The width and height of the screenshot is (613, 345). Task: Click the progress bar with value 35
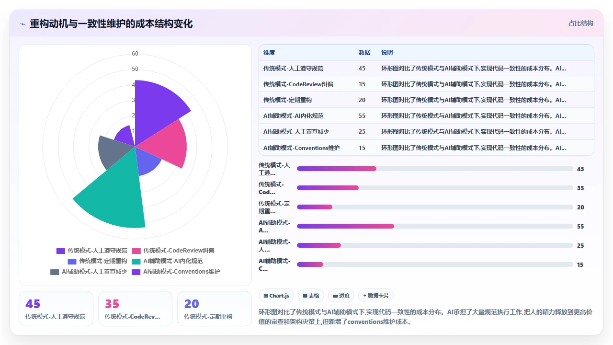click(x=435, y=188)
